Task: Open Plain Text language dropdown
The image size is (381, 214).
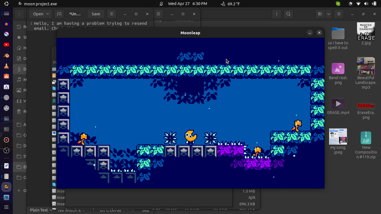Action: [x=41, y=210]
